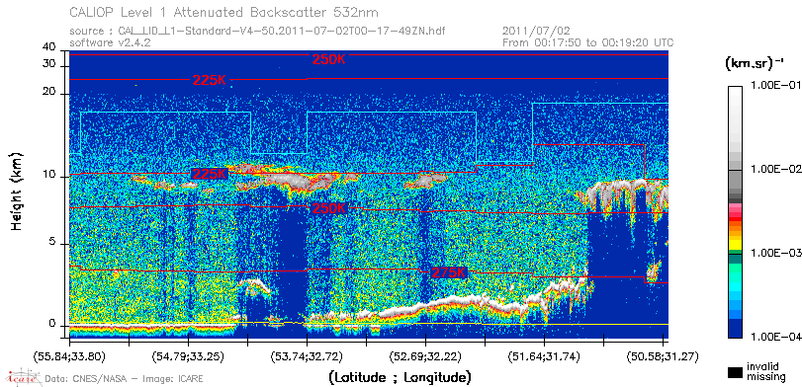Image resolution: width=802 pixels, height=387 pixels.
Task: Click the "From 00:17:50 to 00:19:20 UTC" text
Action: (x=588, y=42)
